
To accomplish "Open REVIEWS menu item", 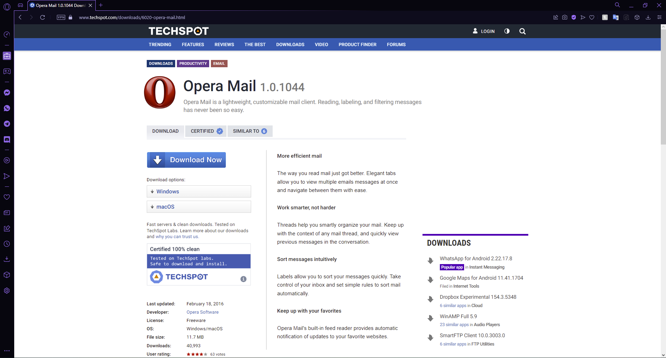I will pos(224,45).
